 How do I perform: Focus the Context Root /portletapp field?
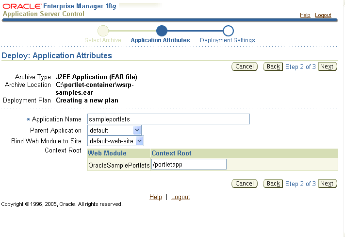(x=189, y=164)
